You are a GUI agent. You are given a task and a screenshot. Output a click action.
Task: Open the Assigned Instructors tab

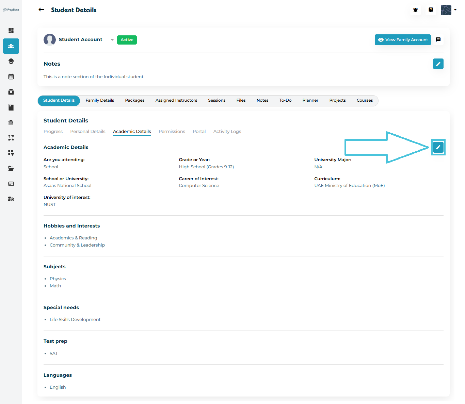click(x=176, y=100)
